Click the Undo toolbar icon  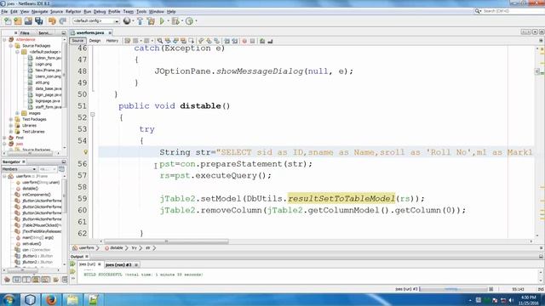coord(52,21)
